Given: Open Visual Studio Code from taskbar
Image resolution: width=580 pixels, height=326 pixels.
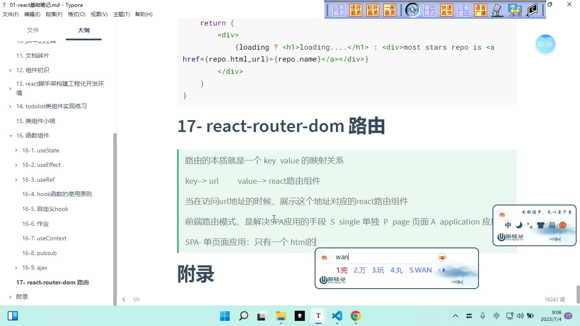Looking at the screenshot, I should coord(337,316).
